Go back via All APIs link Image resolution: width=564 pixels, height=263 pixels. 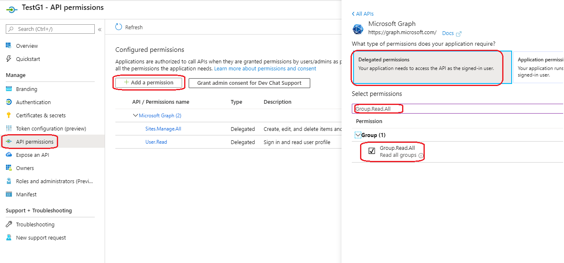[x=363, y=14]
